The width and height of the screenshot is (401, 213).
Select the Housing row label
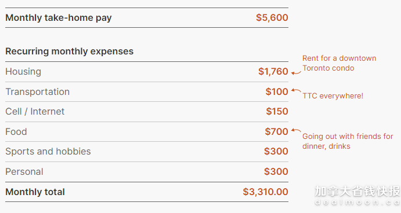click(23, 71)
